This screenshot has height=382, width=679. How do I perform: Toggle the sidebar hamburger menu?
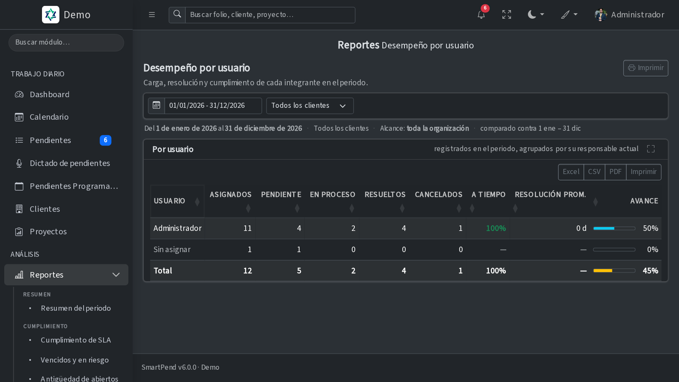coord(152,15)
